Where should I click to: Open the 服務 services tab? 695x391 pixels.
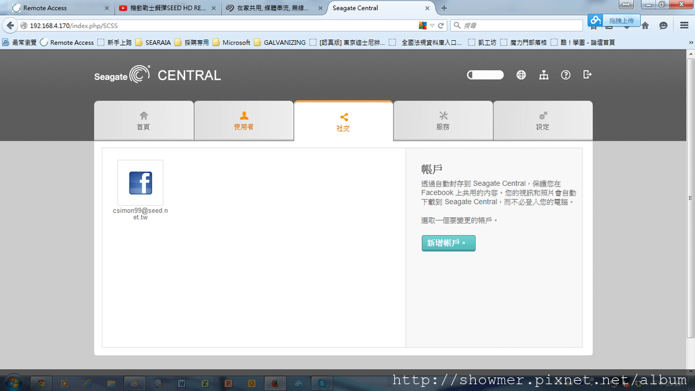click(x=443, y=121)
